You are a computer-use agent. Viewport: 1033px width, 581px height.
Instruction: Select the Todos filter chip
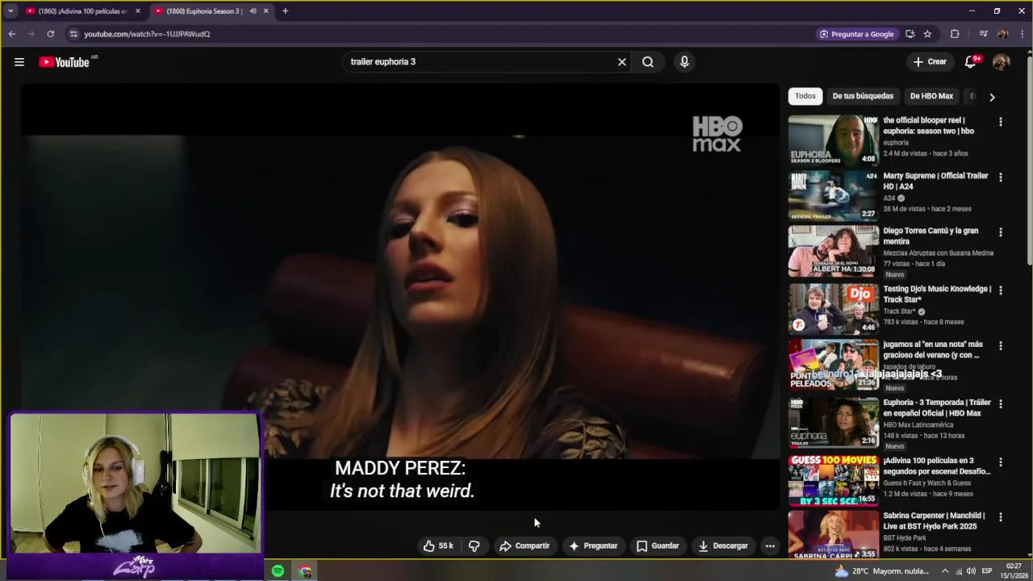pyautogui.click(x=805, y=96)
